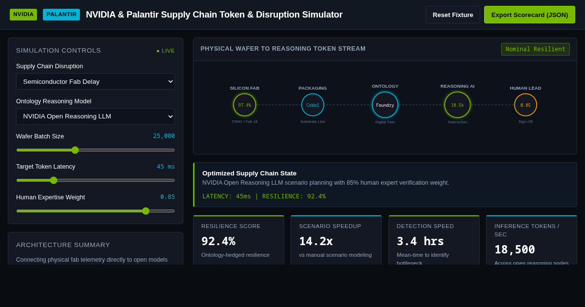Open Ontology Reasoning Model dropdown
Screen dimensions: 585x307
(x=96, y=116)
